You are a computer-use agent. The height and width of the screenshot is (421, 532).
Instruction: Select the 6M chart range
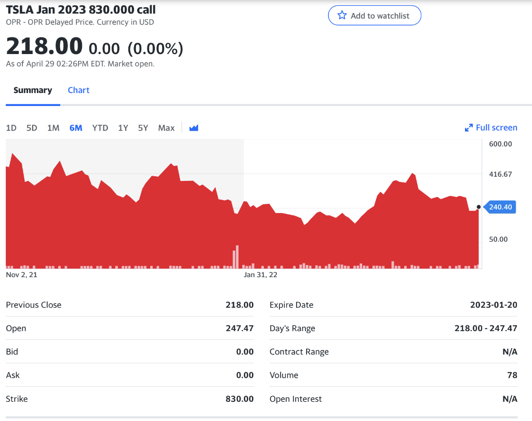[x=76, y=128]
